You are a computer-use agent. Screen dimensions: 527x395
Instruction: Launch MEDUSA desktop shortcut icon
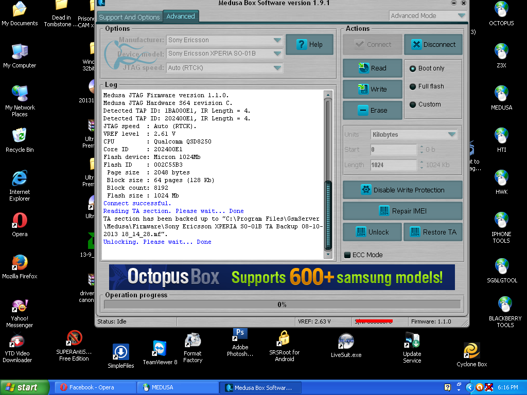(501, 98)
